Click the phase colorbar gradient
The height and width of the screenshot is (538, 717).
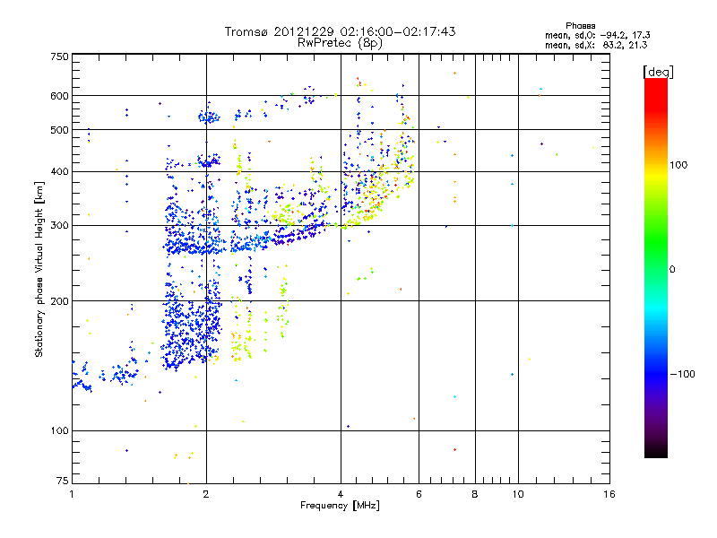pyautogui.click(x=656, y=267)
